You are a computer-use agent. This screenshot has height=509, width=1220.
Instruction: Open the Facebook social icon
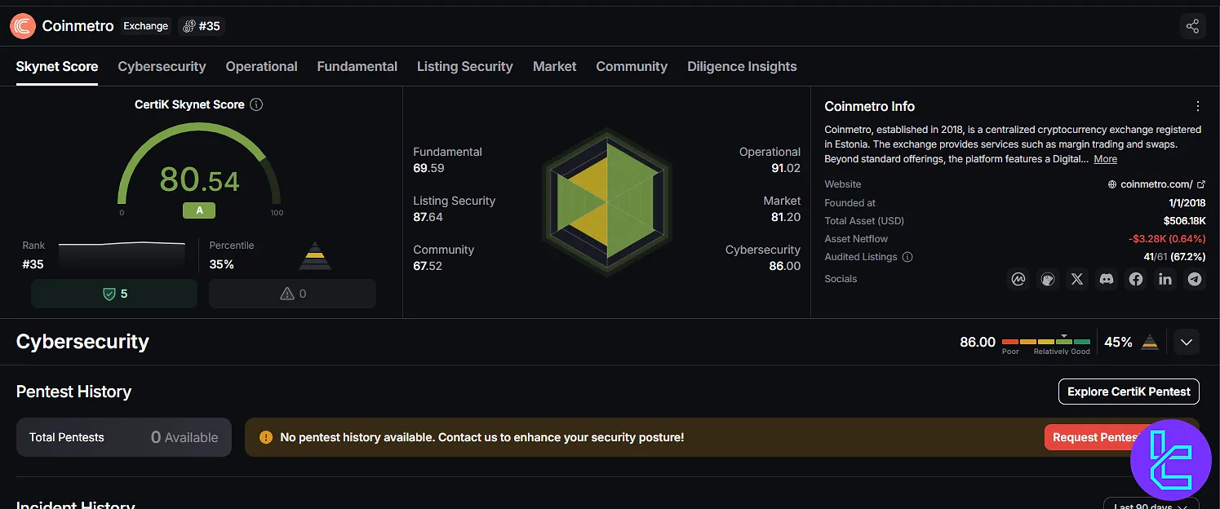click(1136, 279)
